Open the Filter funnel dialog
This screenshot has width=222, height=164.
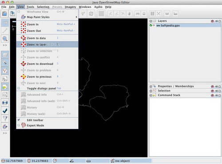[5, 118]
